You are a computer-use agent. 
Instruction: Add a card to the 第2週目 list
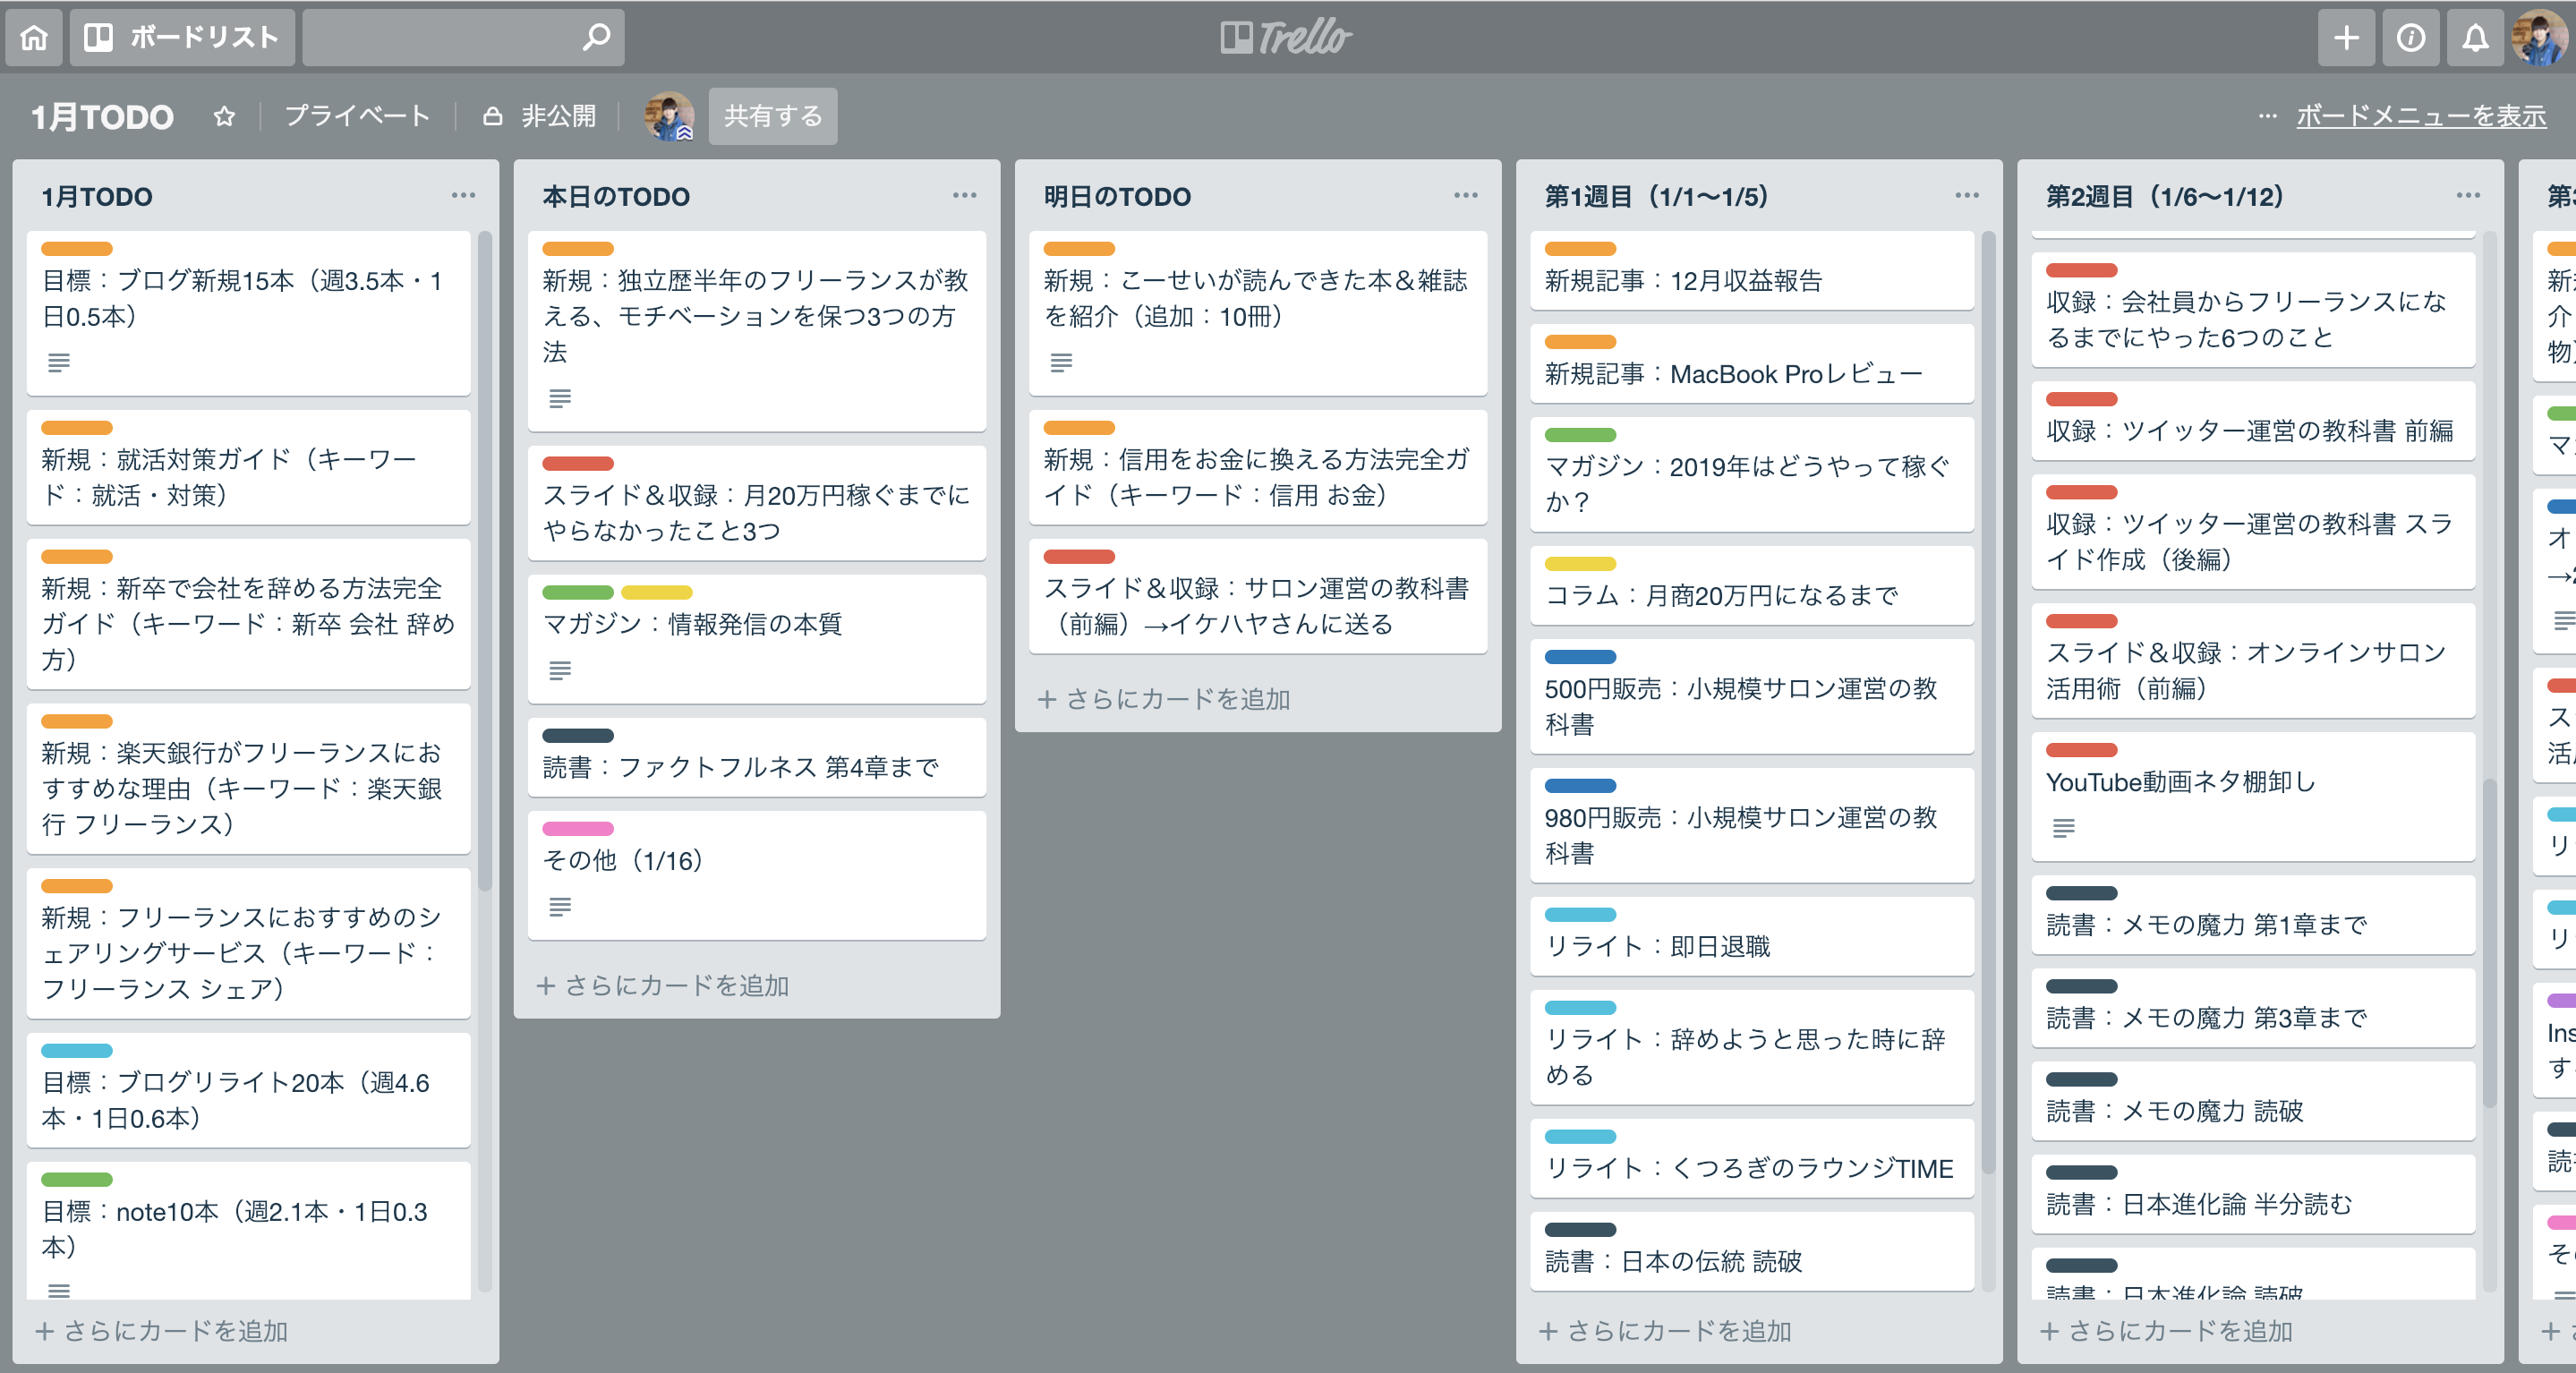[x=2166, y=1331]
